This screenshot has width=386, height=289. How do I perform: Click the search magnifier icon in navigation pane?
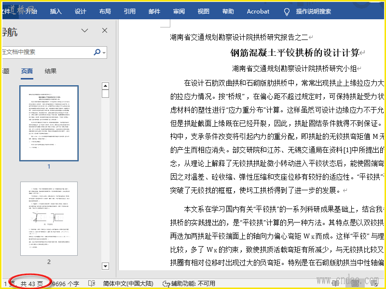[x=97, y=52]
